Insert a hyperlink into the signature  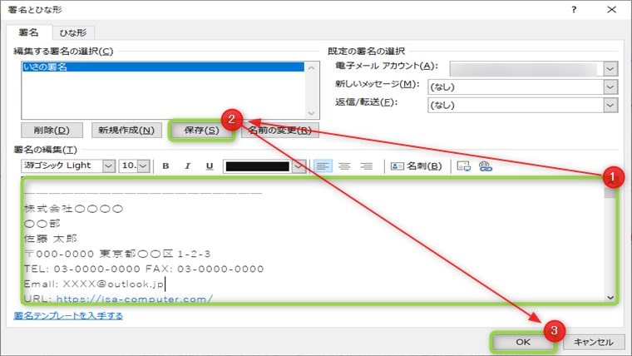click(x=486, y=166)
